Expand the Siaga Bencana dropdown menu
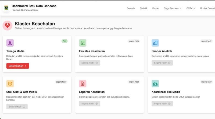The image size is (215, 119). [x=173, y=8]
